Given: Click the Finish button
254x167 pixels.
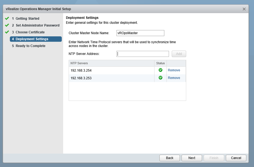Looking at the screenshot, I should 214,158.
